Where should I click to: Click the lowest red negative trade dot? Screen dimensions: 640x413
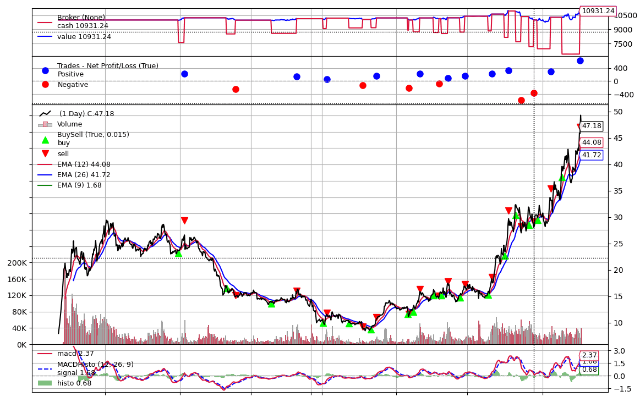coord(521,100)
